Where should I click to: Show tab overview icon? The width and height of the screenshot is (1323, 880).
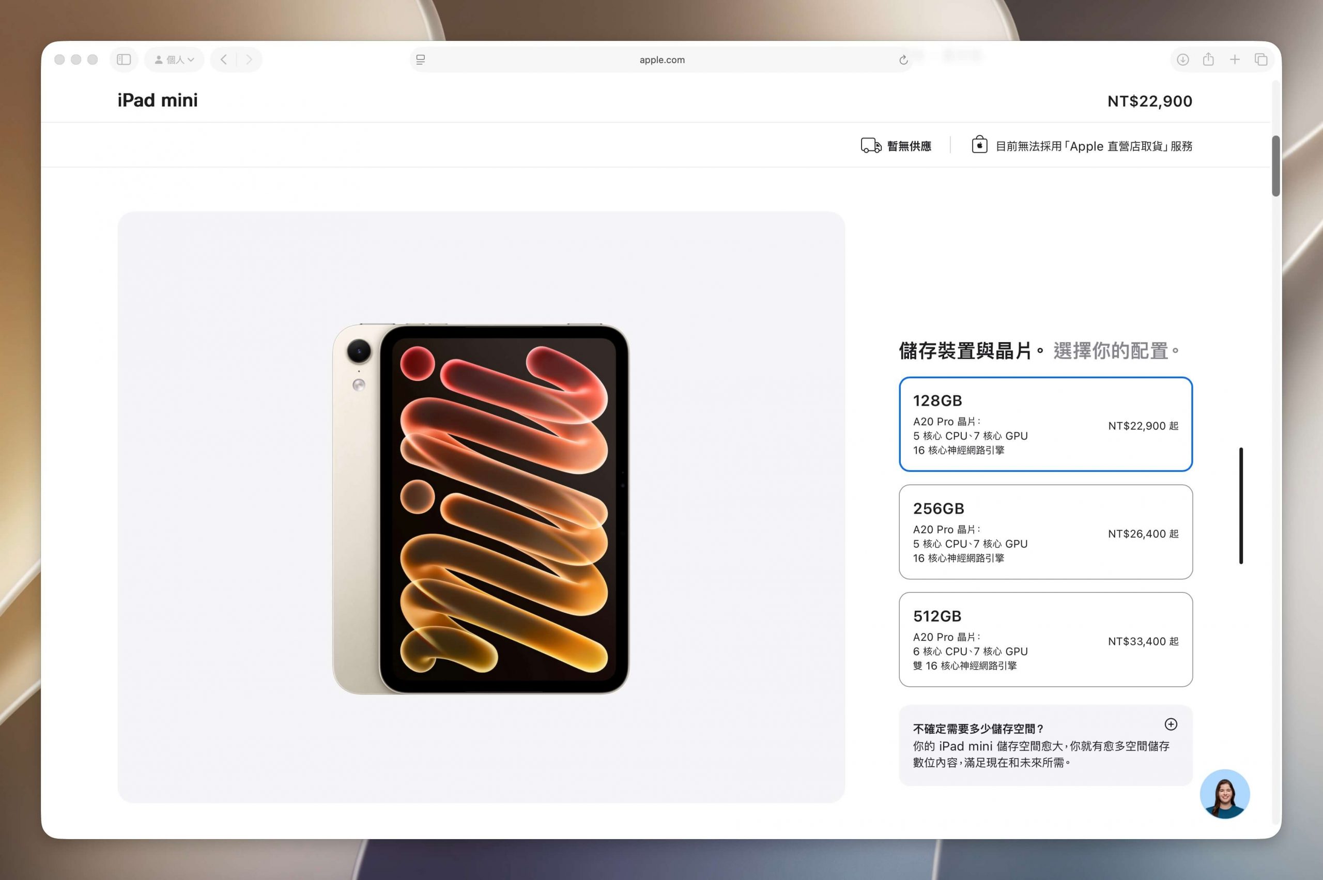(x=1260, y=59)
